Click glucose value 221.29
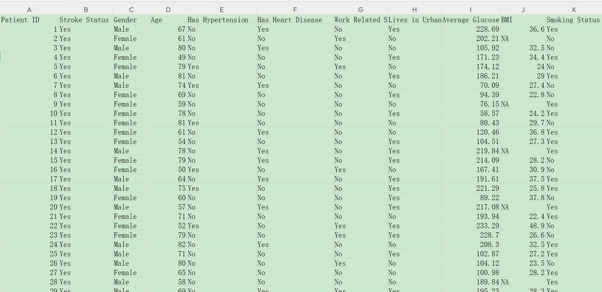This screenshot has height=292, width=602. pos(471,188)
